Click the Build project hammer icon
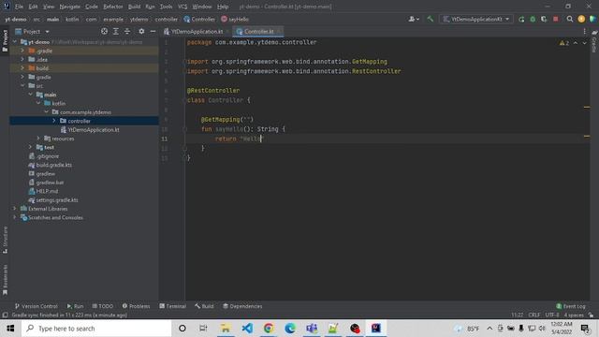Viewport: 599px width, 337px height. point(431,19)
